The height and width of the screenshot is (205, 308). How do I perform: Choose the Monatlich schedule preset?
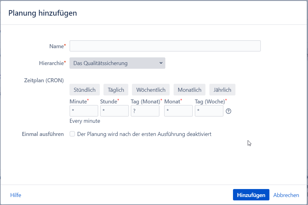190,90
